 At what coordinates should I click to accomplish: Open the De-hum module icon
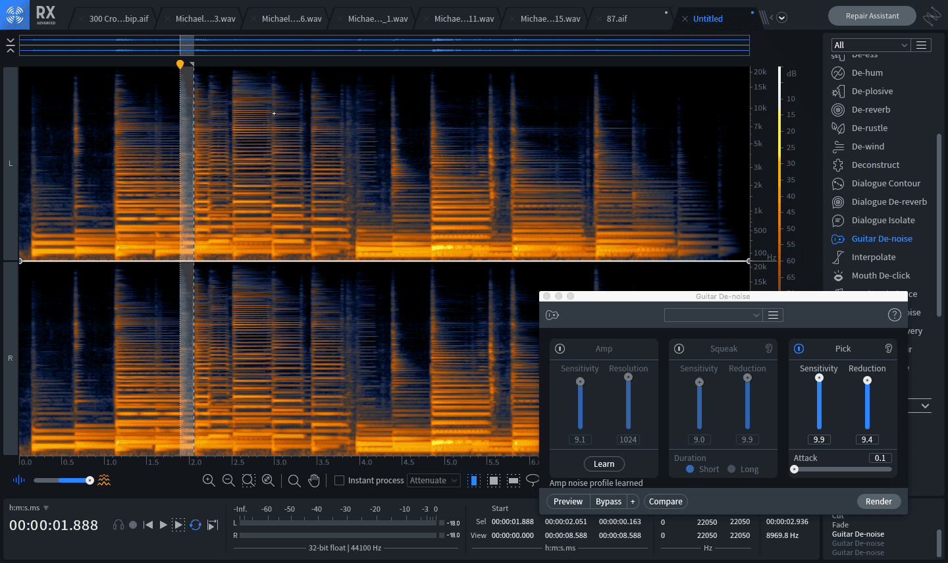tap(838, 73)
